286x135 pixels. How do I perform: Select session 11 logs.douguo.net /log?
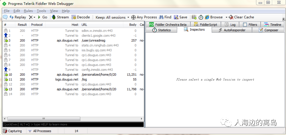73,79
